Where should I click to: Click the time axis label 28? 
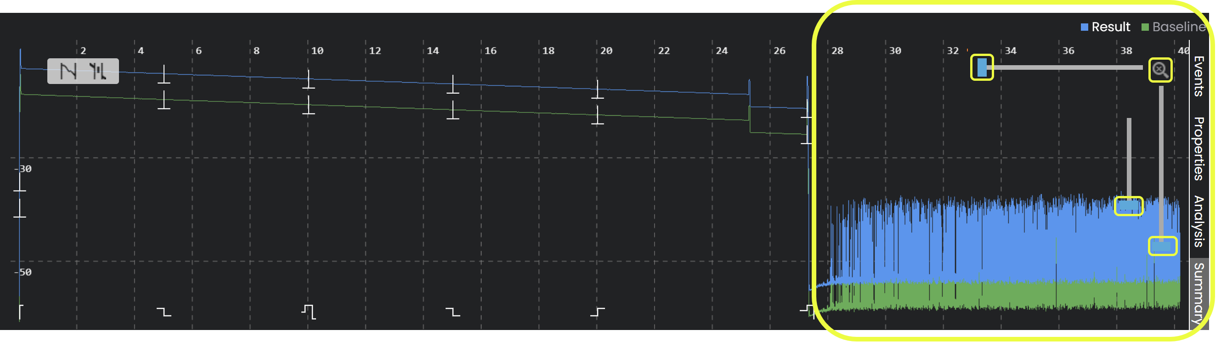click(837, 50)
